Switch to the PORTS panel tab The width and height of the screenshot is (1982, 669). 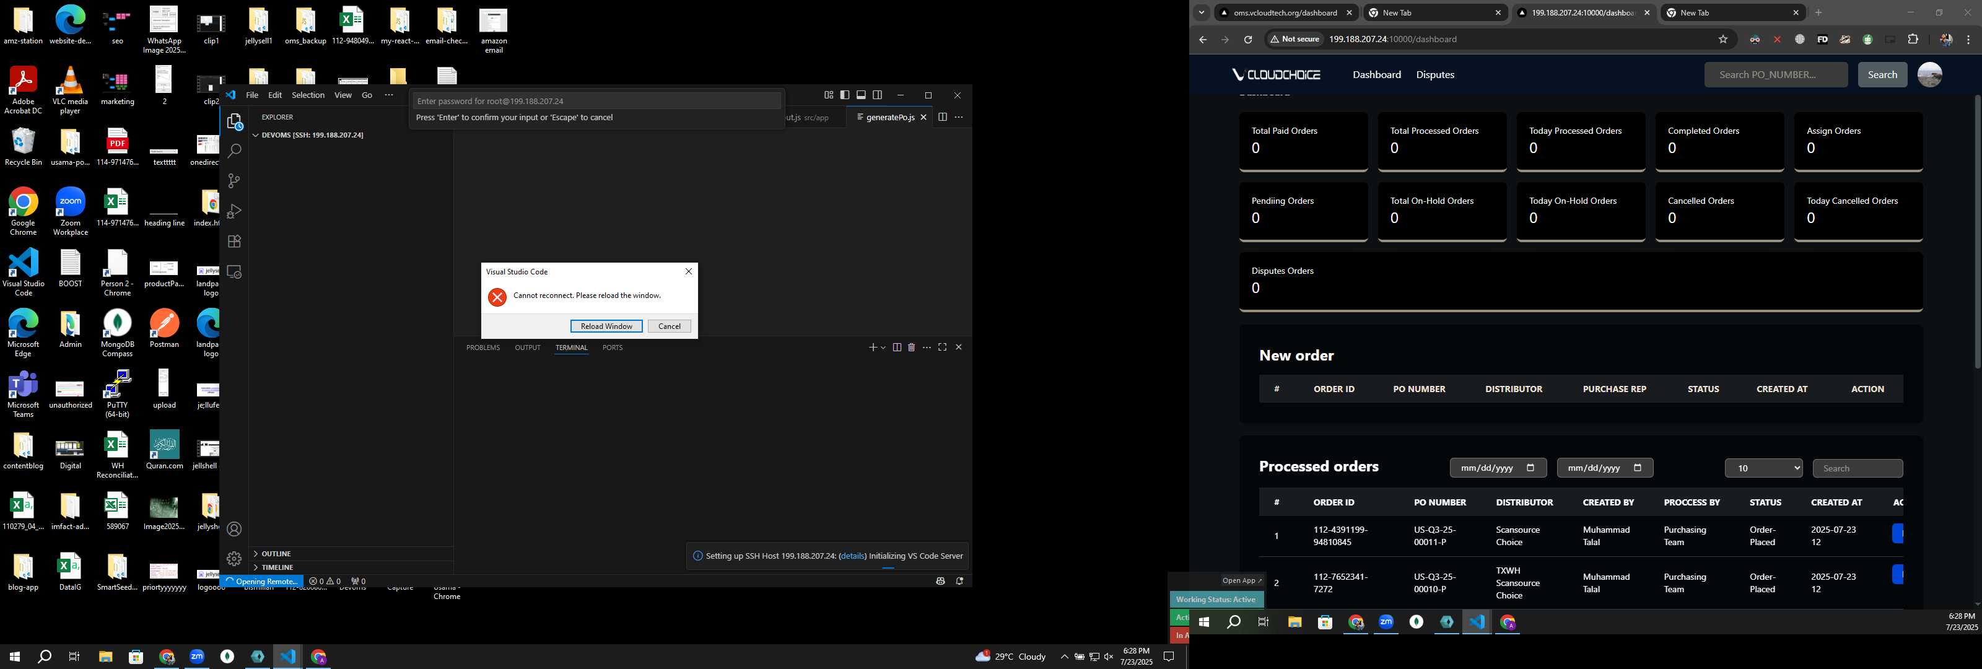(x=613, y=348)
